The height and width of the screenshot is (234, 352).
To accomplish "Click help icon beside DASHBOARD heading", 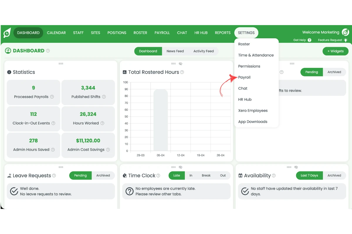I will pyautogui.click(x=48, y=51).
